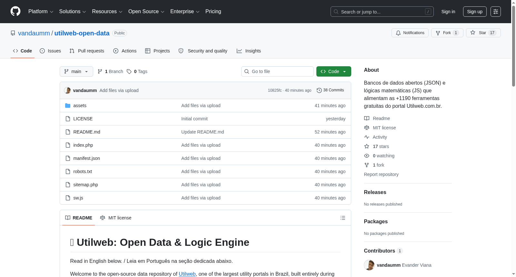The image size is (516, 277).
Task: Fork the repository
Action: (x=447, y=33)
